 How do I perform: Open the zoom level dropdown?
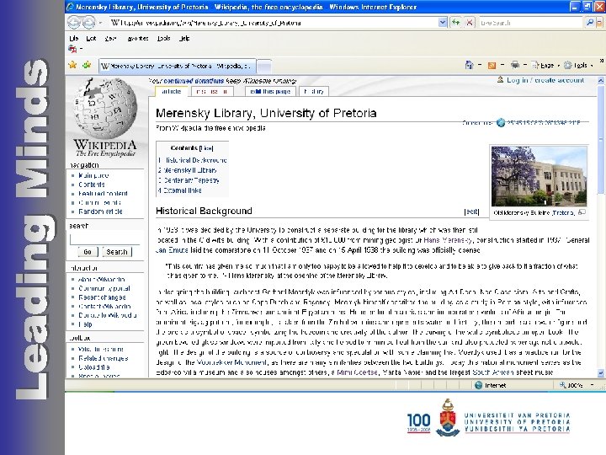[x=592, y=385]
